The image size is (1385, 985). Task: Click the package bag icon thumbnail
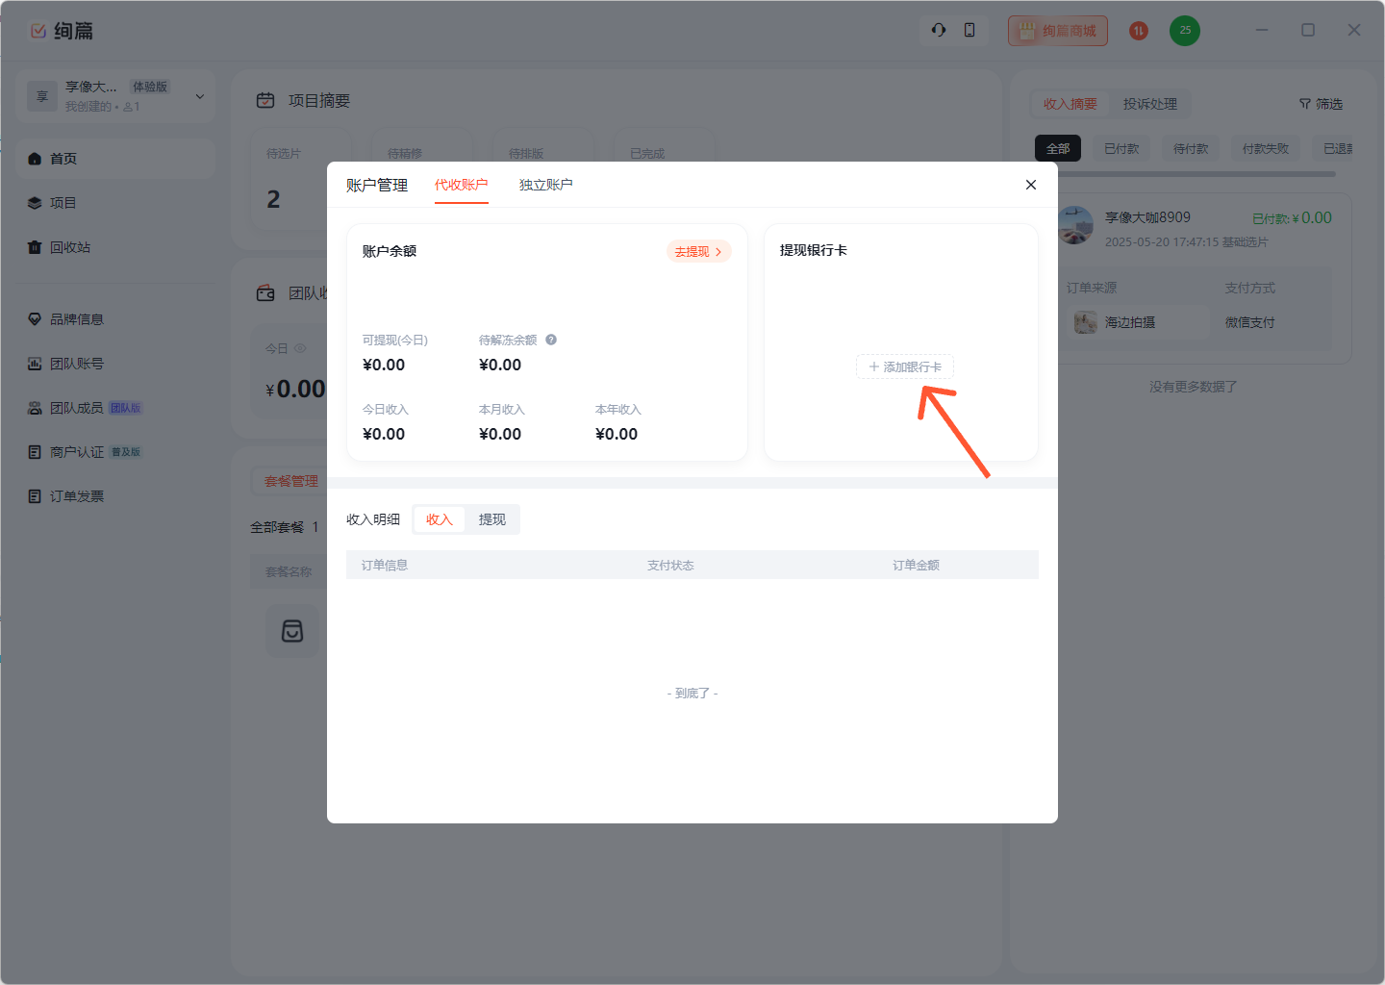coord(292,631)
